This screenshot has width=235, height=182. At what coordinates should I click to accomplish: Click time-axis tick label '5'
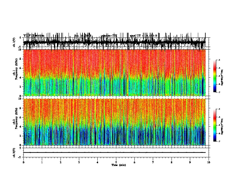tap(116, 162)
